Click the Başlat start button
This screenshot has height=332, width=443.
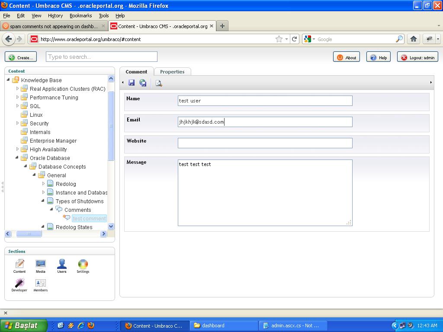click(x=23, y=326)
